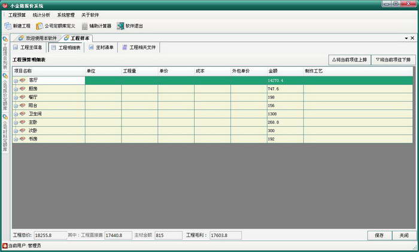Select the 工程明细表 tab
The image size is (419, 252).
(x=66, y=47)
